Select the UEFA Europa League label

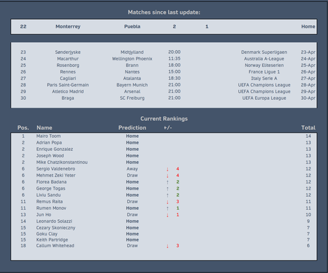(264, 98)
